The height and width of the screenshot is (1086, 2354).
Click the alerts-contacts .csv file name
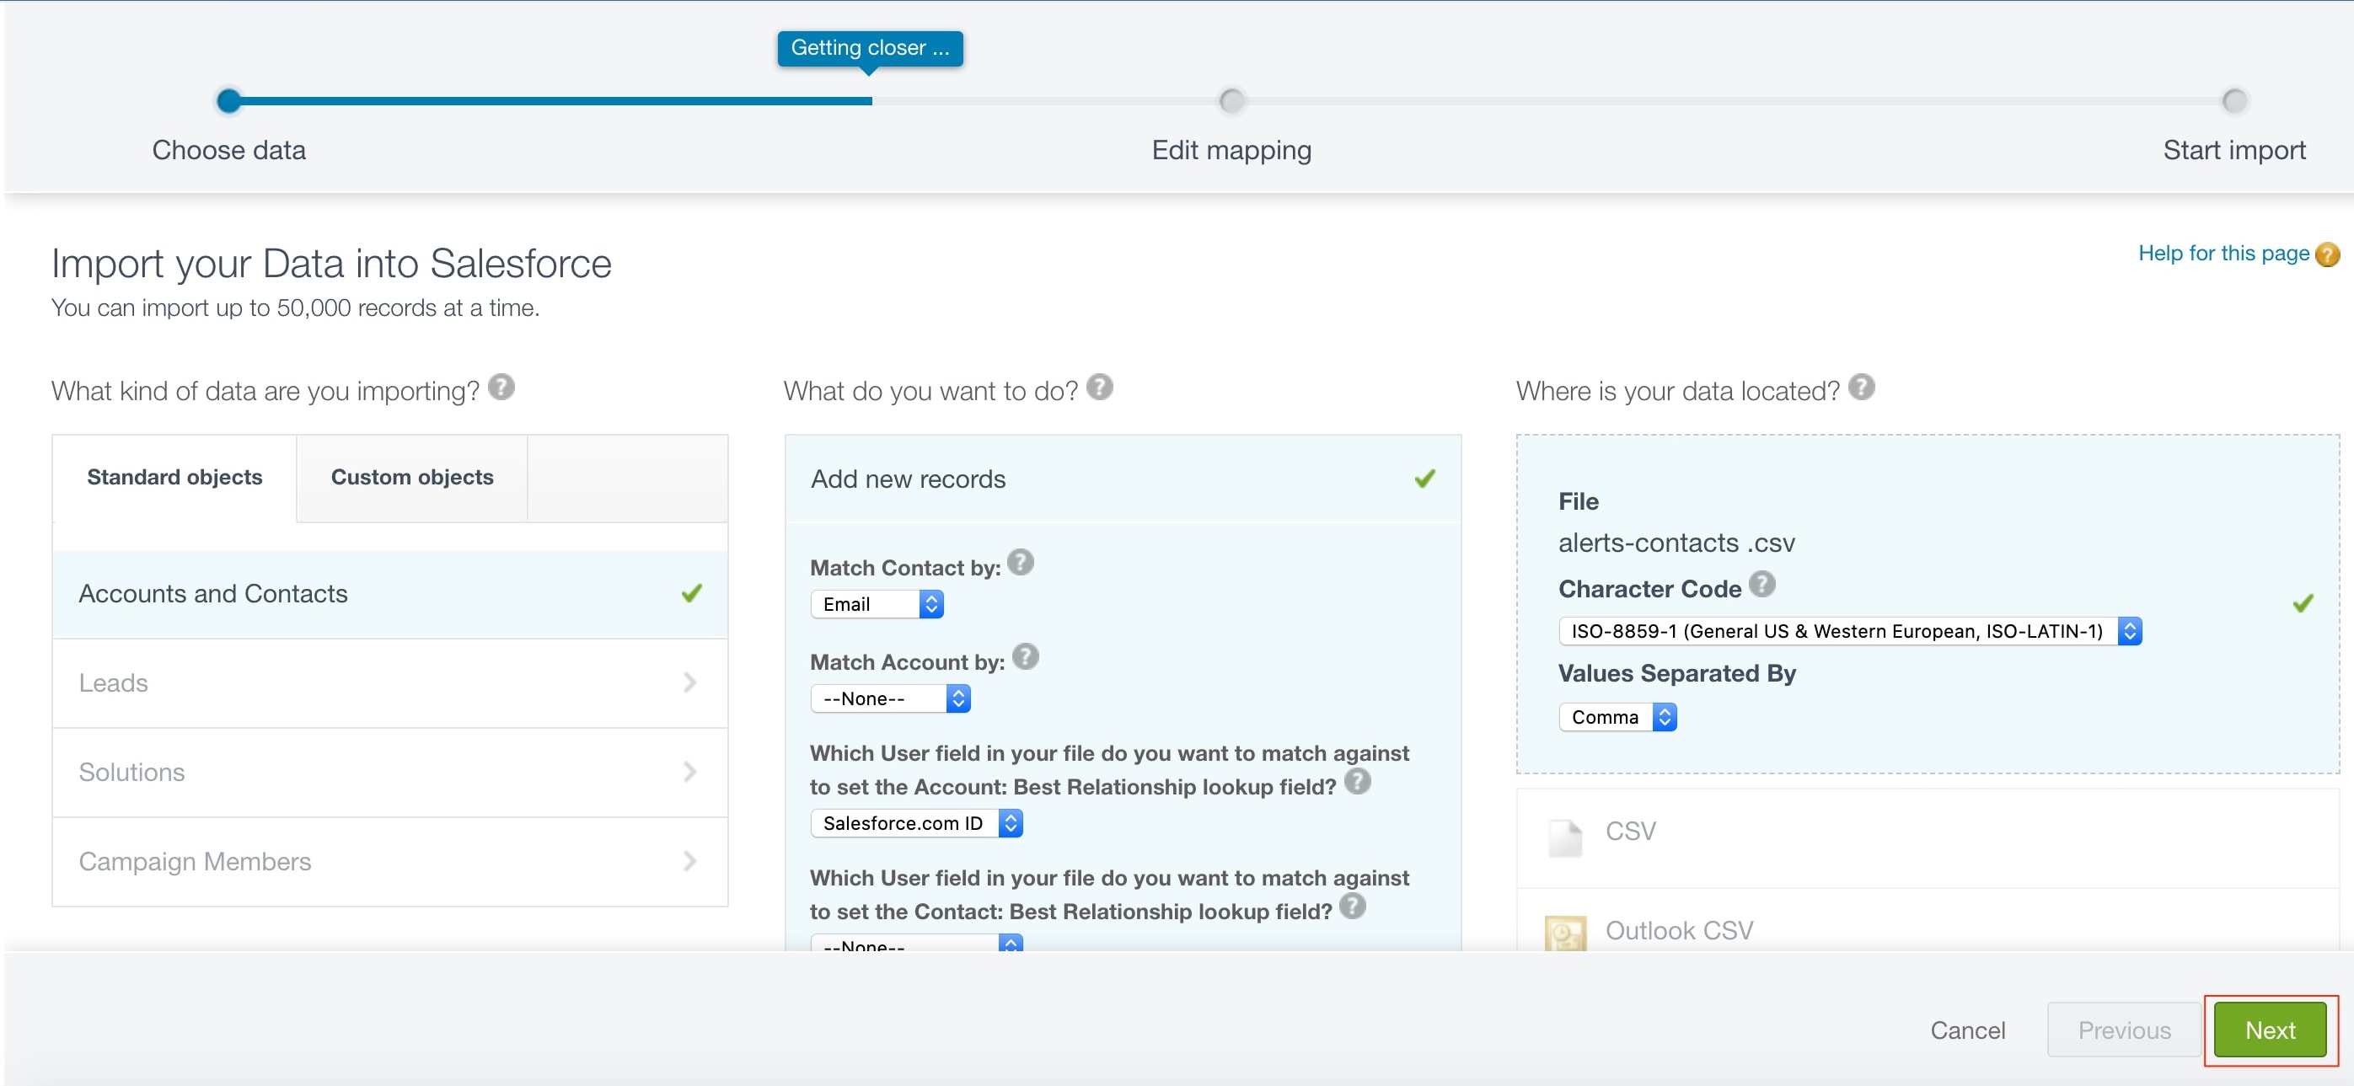1676,543
